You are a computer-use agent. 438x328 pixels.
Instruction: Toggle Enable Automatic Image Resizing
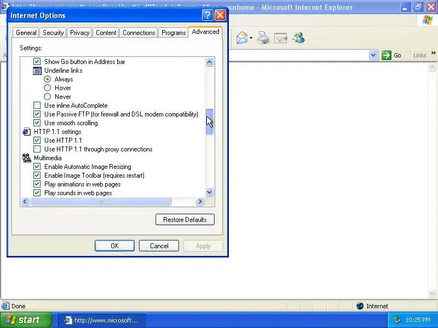click(x=37, y=167)
